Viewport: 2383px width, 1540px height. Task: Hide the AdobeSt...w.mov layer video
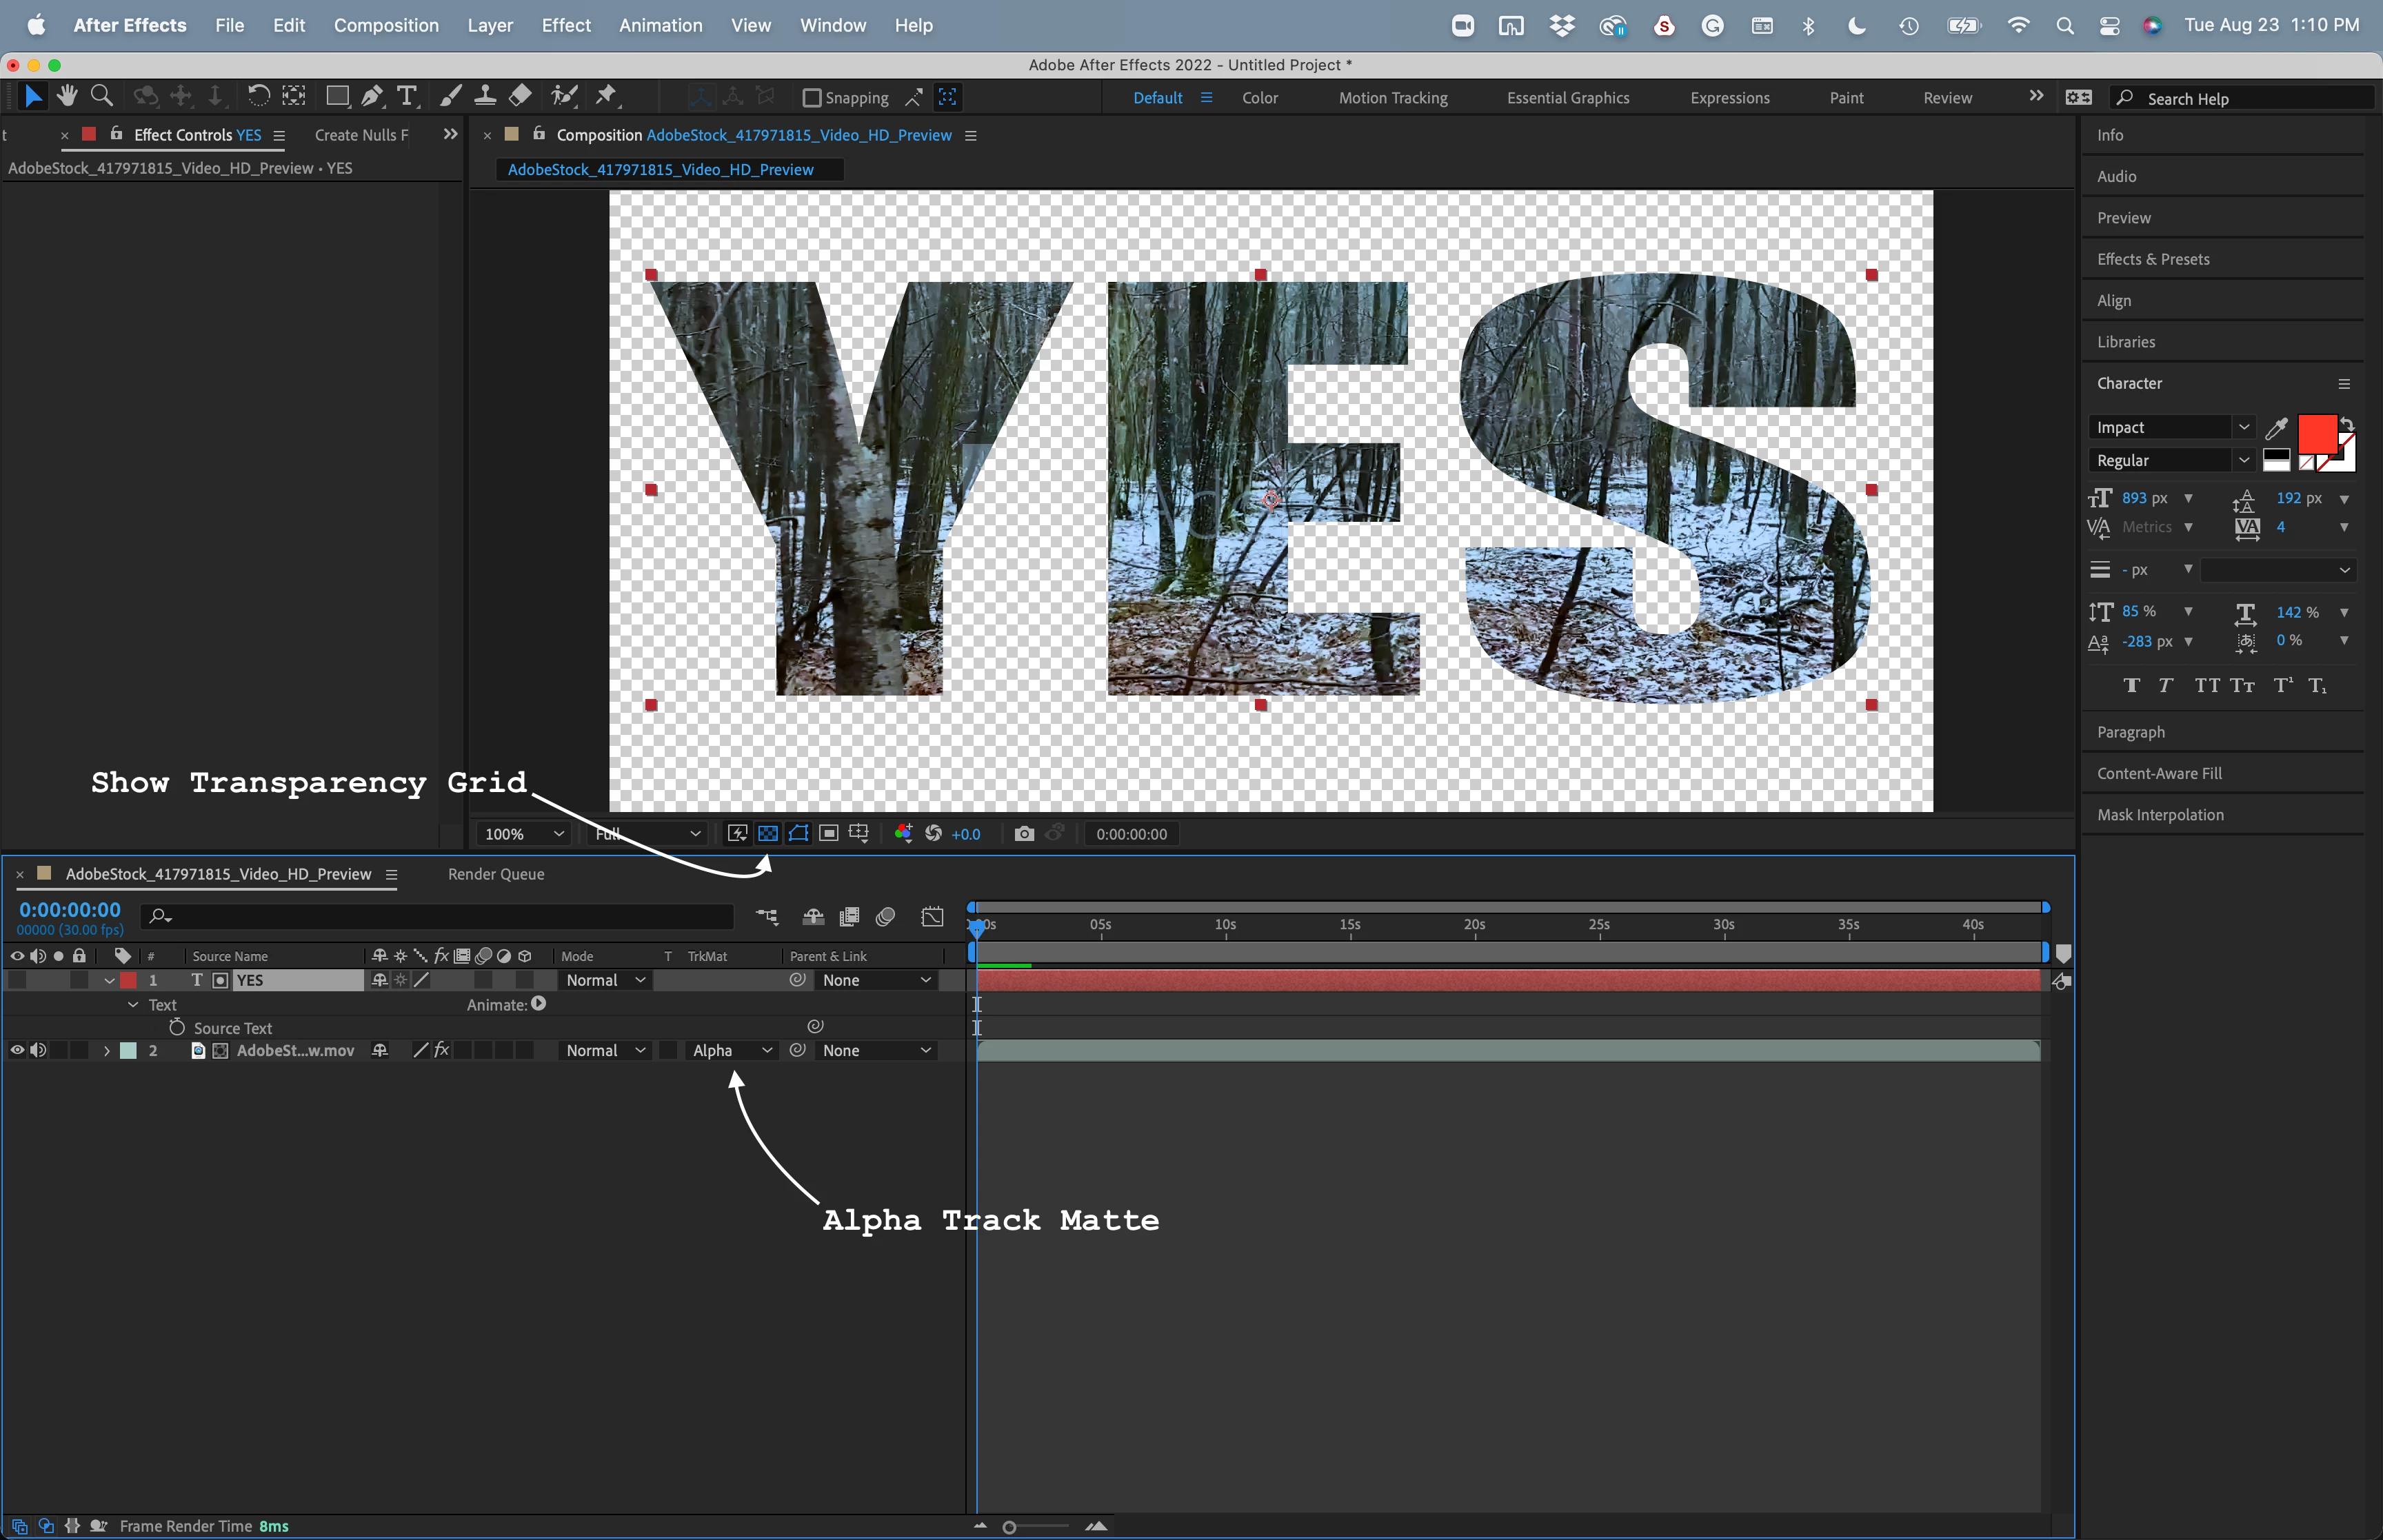coord(17,1050)
